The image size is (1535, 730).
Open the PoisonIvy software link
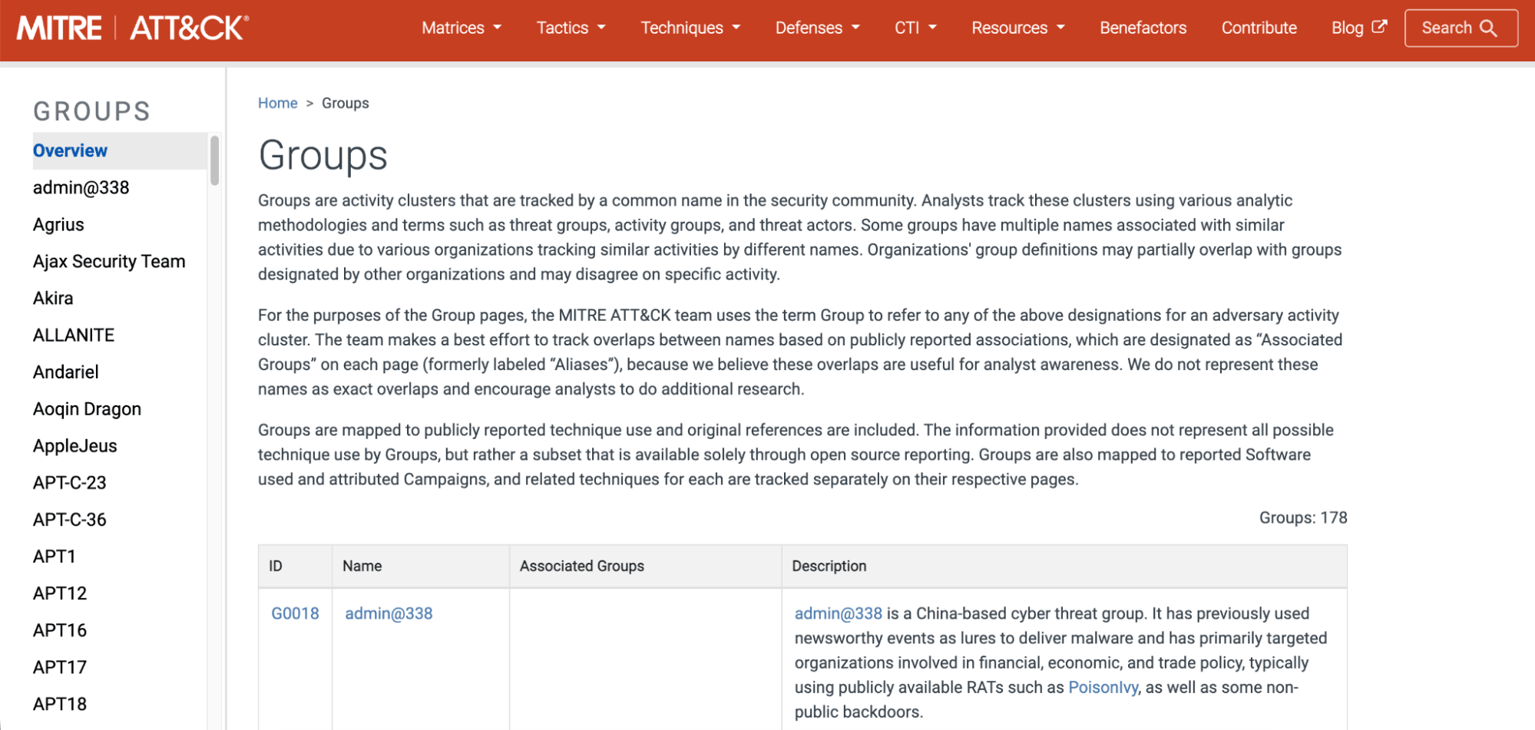(x=1103, y=688)
